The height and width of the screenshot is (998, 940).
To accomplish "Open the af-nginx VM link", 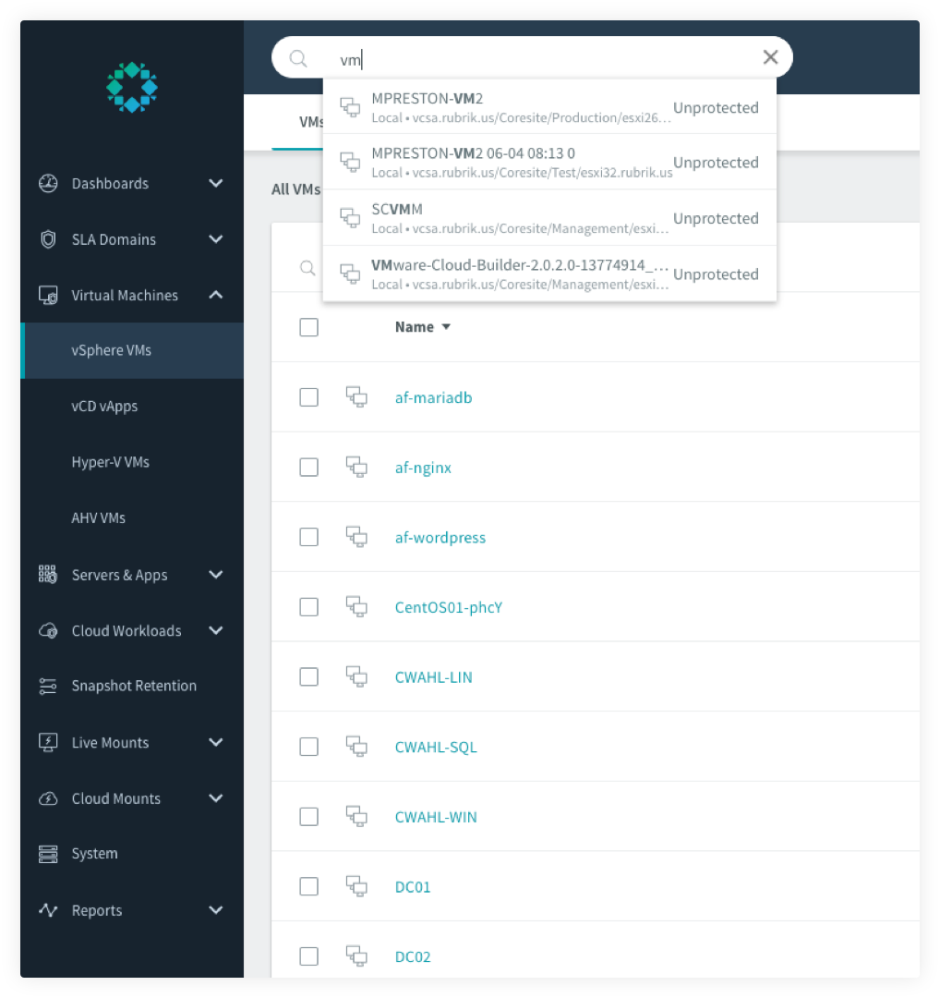I will point(423,468).
